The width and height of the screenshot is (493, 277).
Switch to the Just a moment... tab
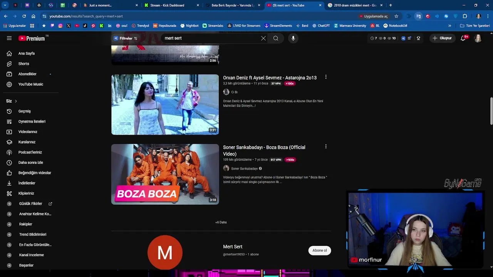tap(111, 5)
